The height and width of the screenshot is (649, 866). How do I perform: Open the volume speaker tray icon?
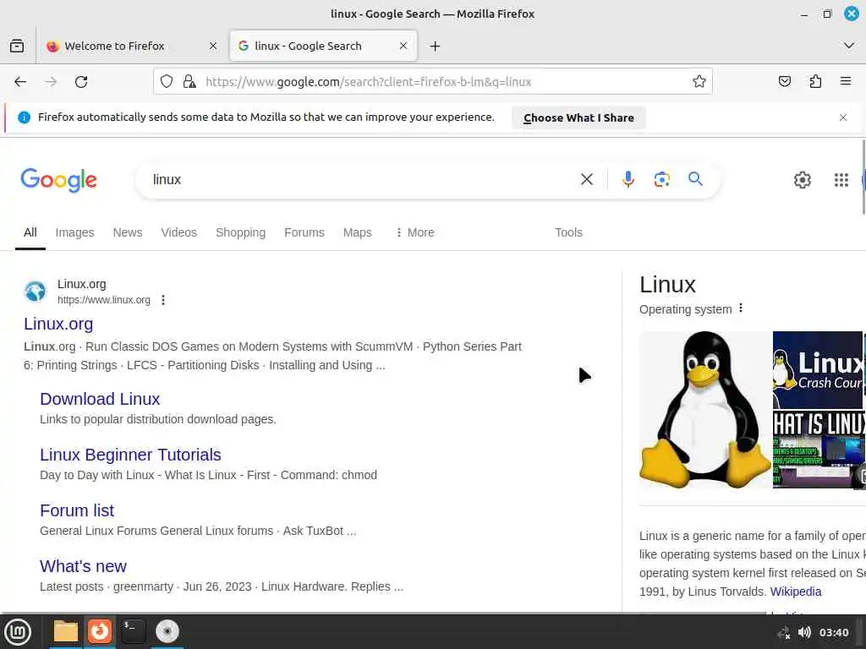click(x=804, y=632)
